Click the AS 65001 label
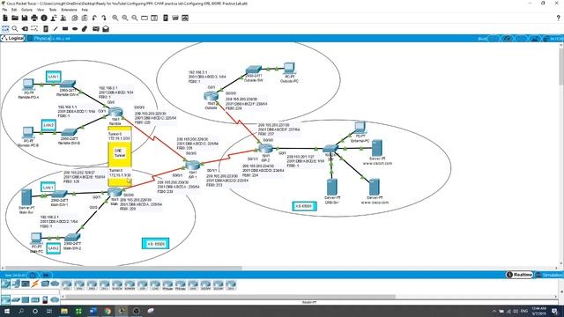 (x=304, y=206)
